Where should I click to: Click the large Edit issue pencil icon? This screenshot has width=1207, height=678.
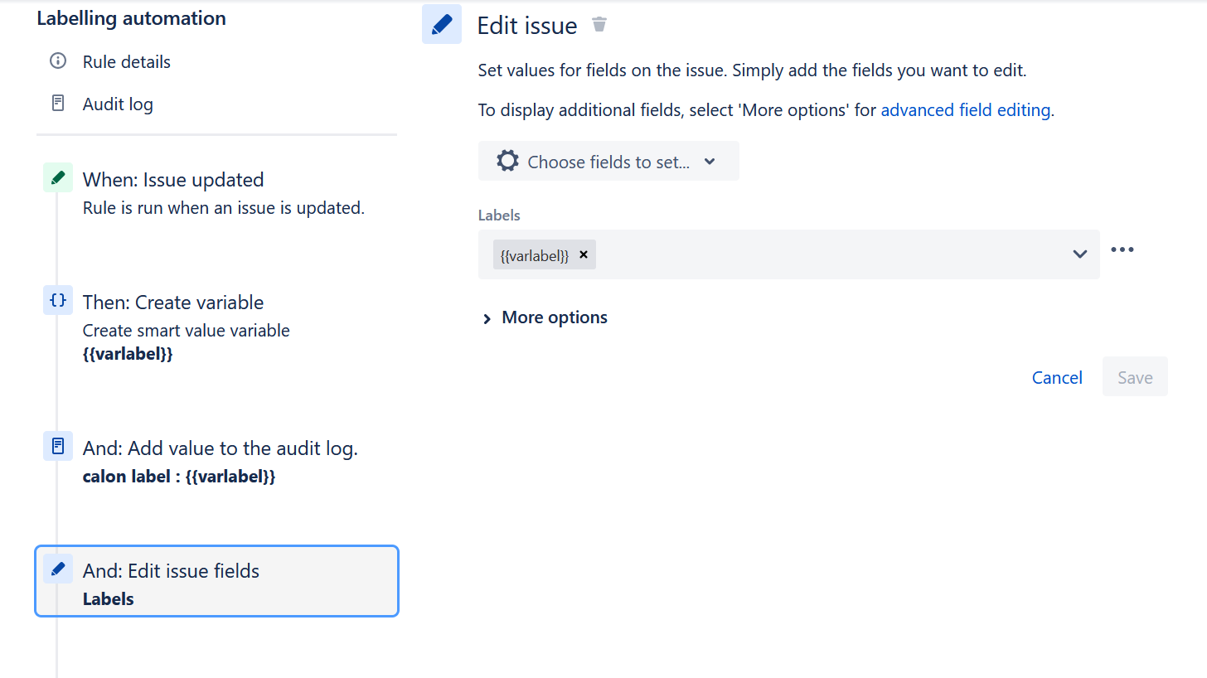pyautogui.click(x=442, y=24)
